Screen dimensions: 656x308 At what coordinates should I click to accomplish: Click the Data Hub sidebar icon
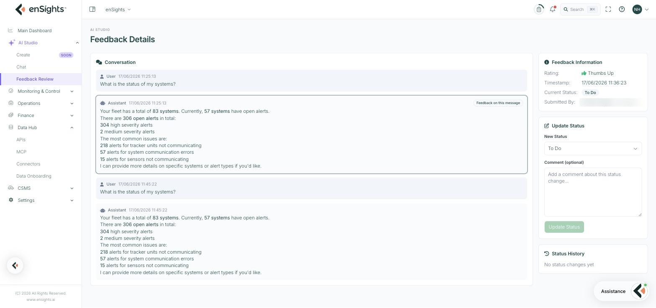pyautogui.click(x=11, y=127)
